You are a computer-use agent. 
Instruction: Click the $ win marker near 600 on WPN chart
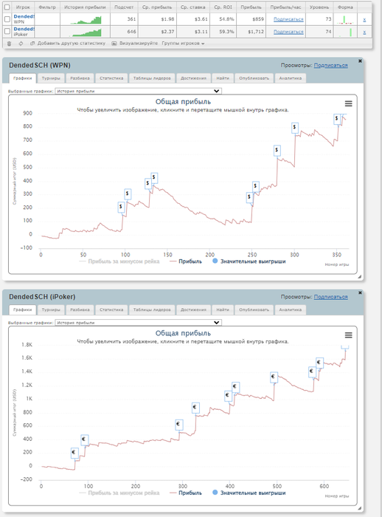[277, 151]
